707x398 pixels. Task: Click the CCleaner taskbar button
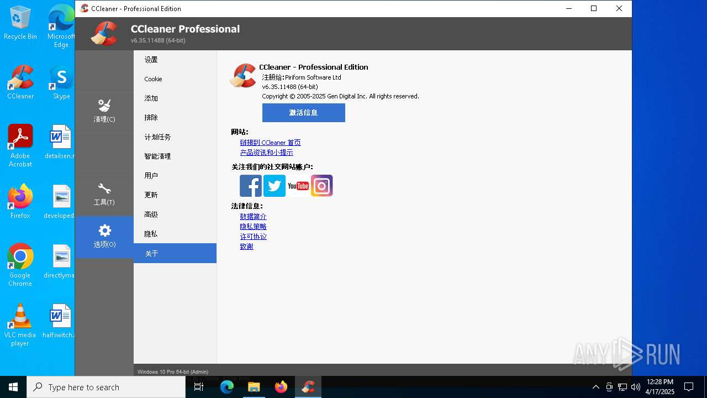point(308,387)
